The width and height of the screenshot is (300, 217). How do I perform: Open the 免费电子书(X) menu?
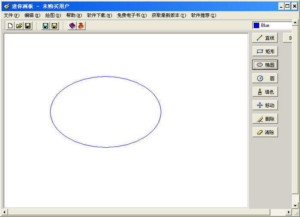(x=132, y=15)
